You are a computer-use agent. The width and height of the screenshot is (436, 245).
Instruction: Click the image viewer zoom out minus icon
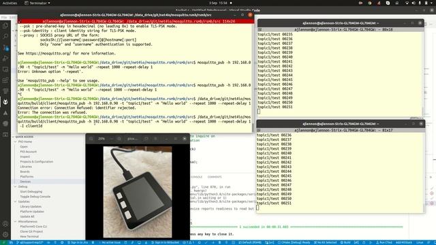coord(112,139)
